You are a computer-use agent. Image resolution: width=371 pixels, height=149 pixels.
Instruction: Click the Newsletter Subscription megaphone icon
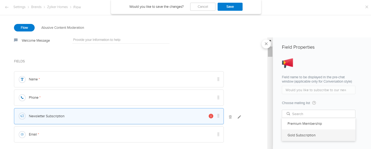(22, 116)
